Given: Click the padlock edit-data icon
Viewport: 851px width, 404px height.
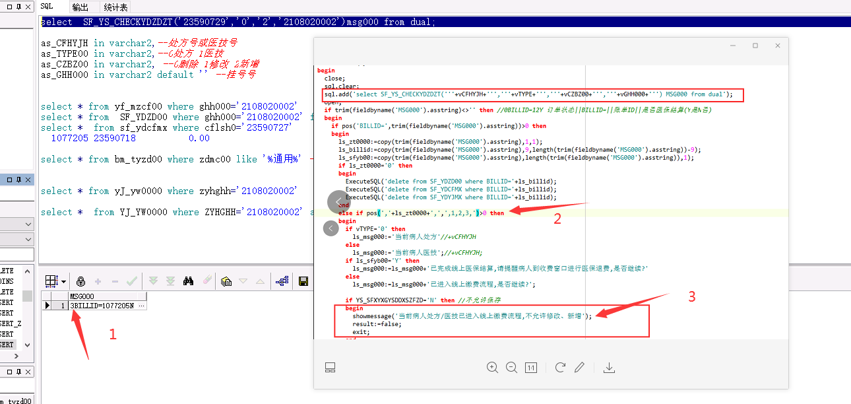Looking at the screenshot, I should 81,281.
